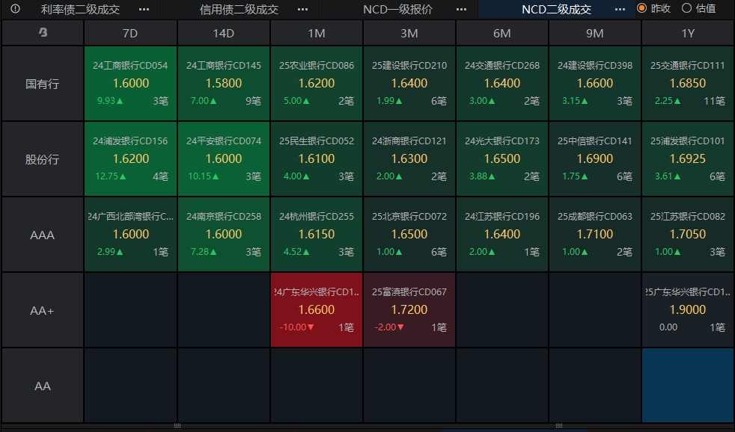The image size is (735, 432).
Task: Open the 24浦发银行CD156 cell
Action: [130, 159]
